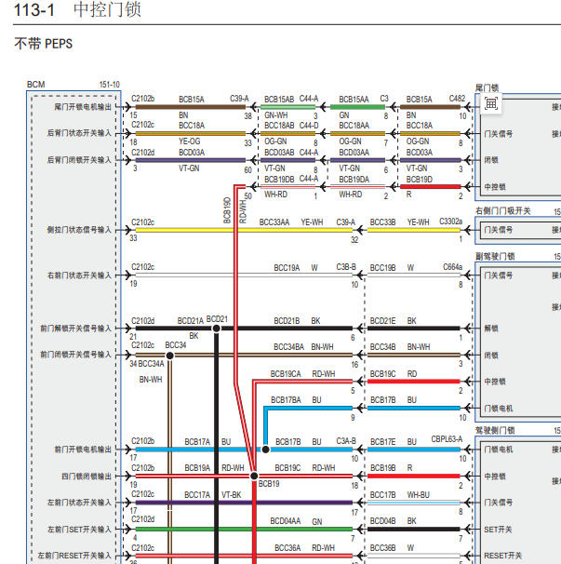Select BCM signal 后背门闭锁开关输入

pyautogui.click(x=79, y=160)
